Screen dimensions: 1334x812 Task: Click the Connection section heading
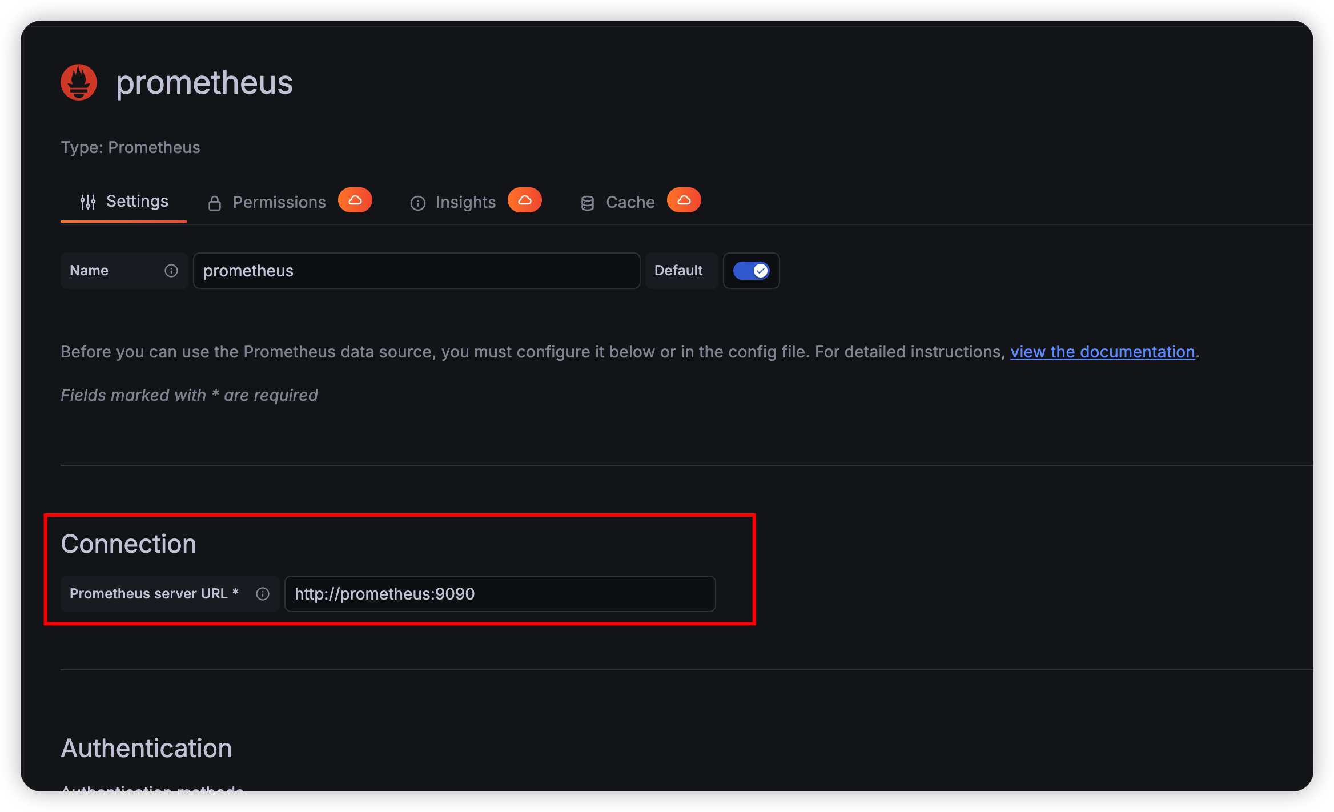click(x=128, y=544)
